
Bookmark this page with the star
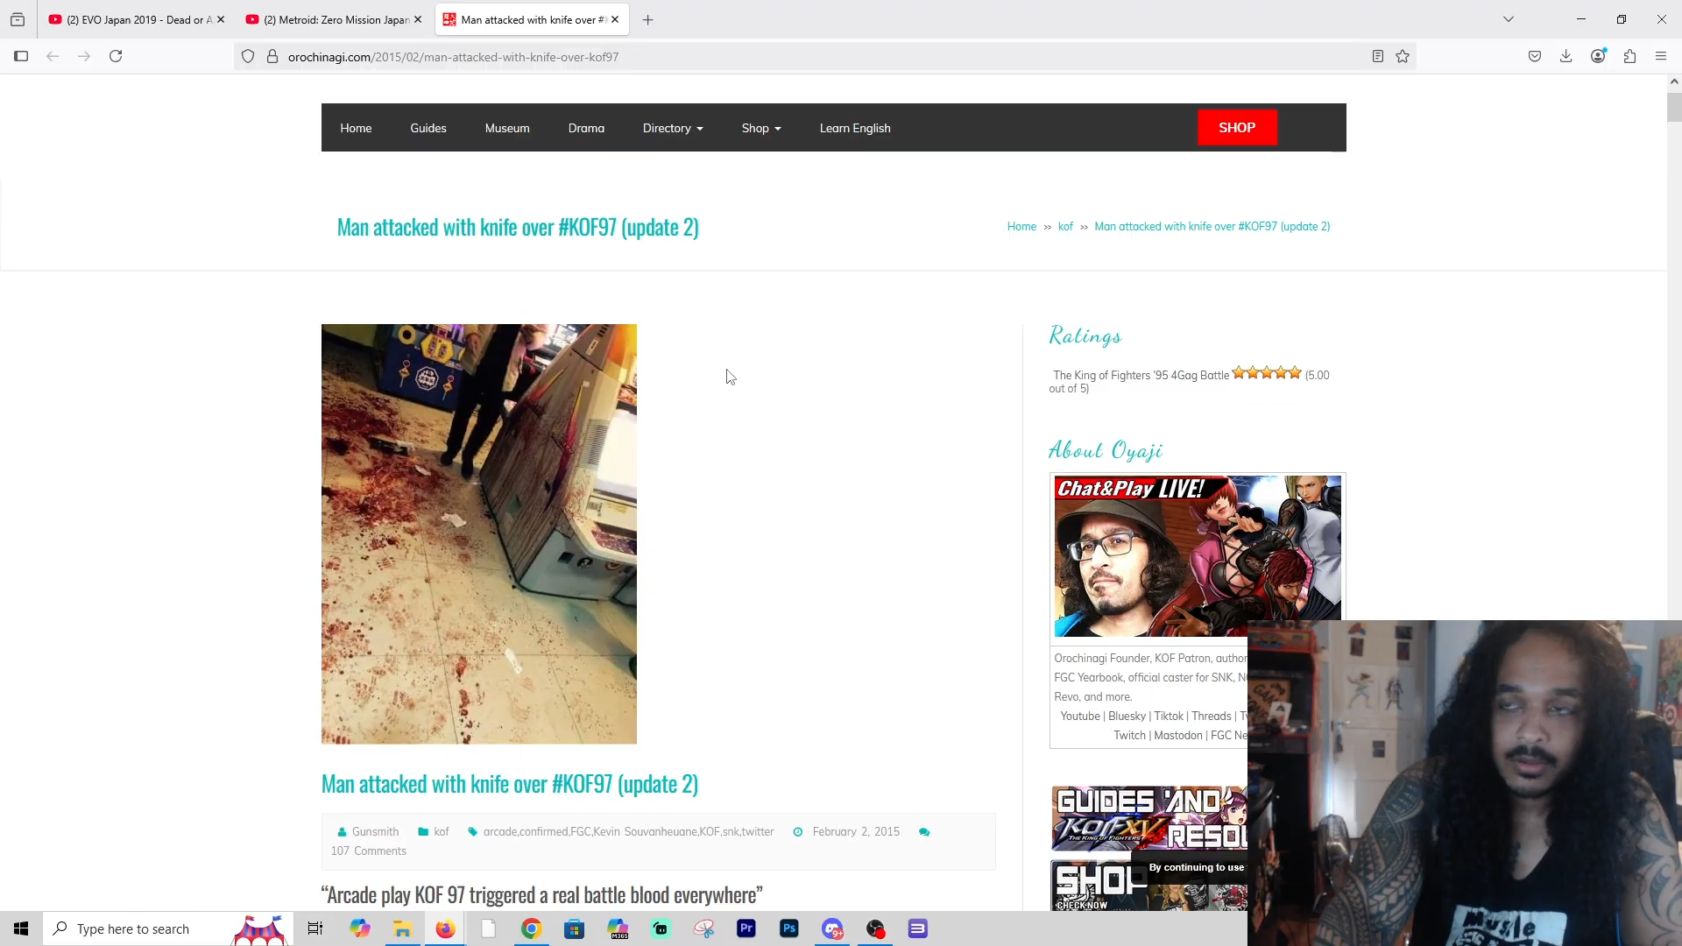point(1403,56)
